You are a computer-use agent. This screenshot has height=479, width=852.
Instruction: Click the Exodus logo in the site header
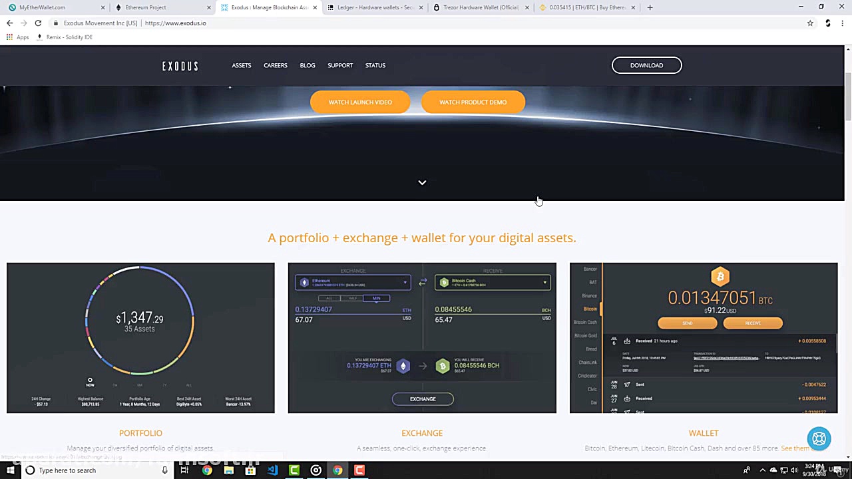(x=180, y=66)
